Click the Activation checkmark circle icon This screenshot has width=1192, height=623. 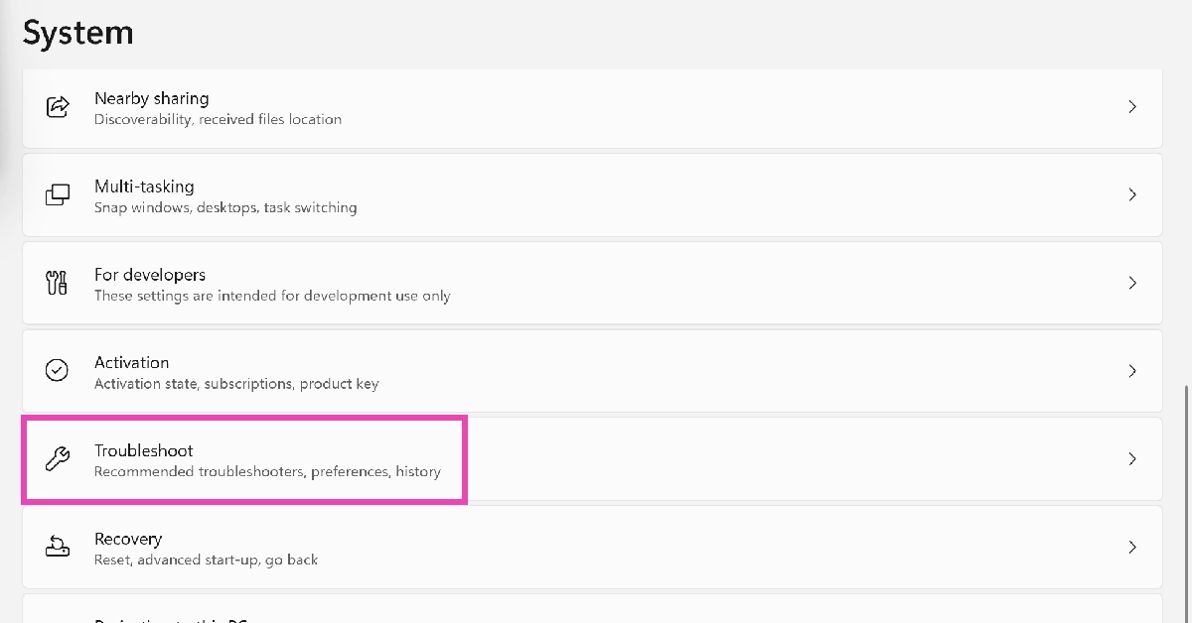pyautogui.click(x=58, y=371)
